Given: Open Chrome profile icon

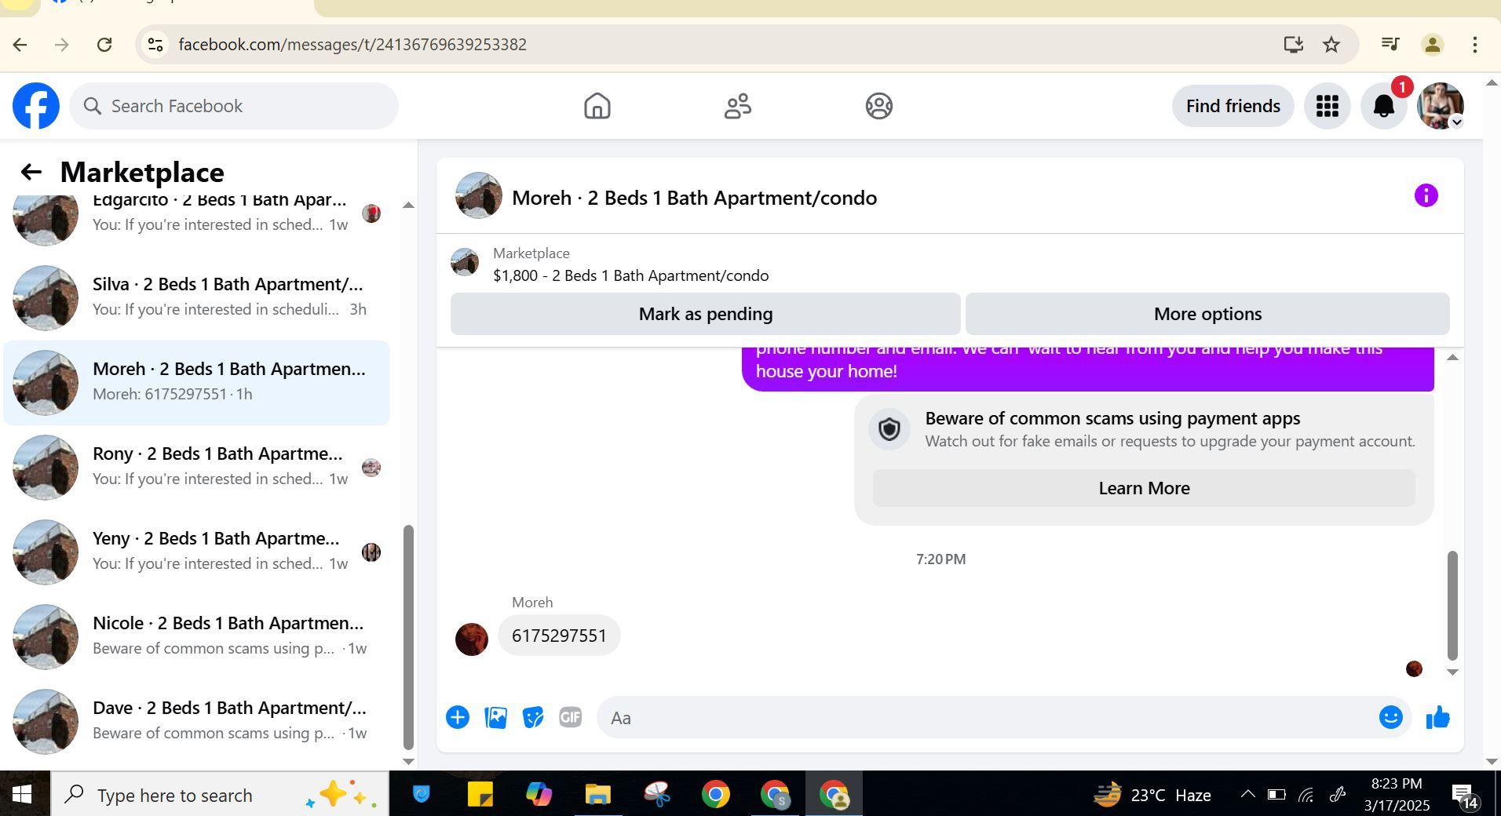Looking at the screenshot, I should (1433, 45).
